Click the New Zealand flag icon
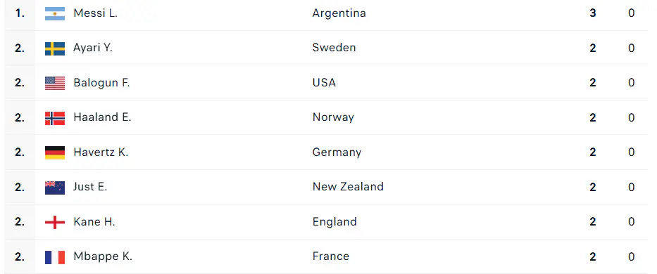Viewport: 657px width, 274px height. [55, 188]
